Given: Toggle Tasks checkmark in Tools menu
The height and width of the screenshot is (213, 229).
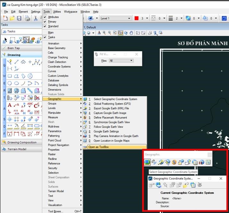Looking at the screenshot, I should click(x=51, y=37).
